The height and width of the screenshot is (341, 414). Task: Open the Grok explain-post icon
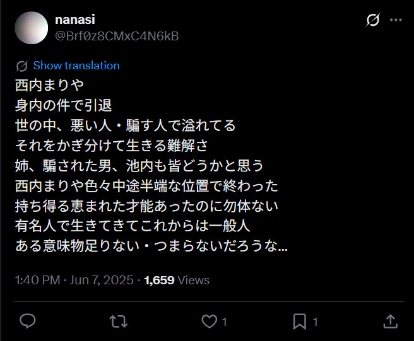[373, 20]
